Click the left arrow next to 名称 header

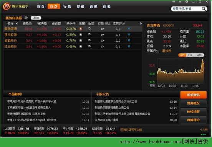click(17, 23)
